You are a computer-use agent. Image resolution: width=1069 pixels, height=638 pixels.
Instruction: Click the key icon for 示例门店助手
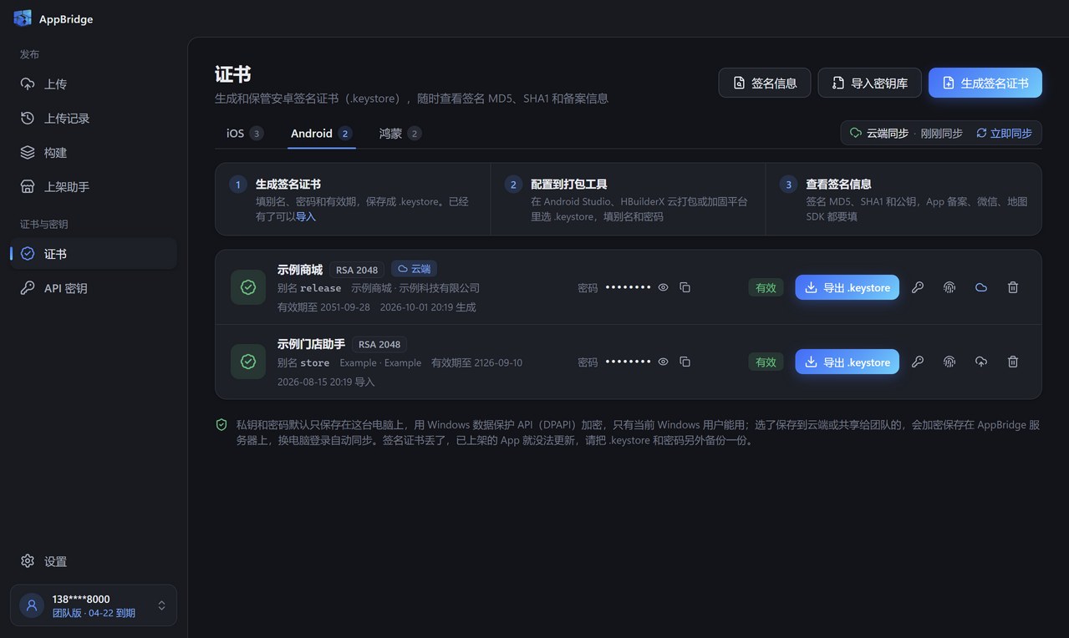tap(918, 362)
